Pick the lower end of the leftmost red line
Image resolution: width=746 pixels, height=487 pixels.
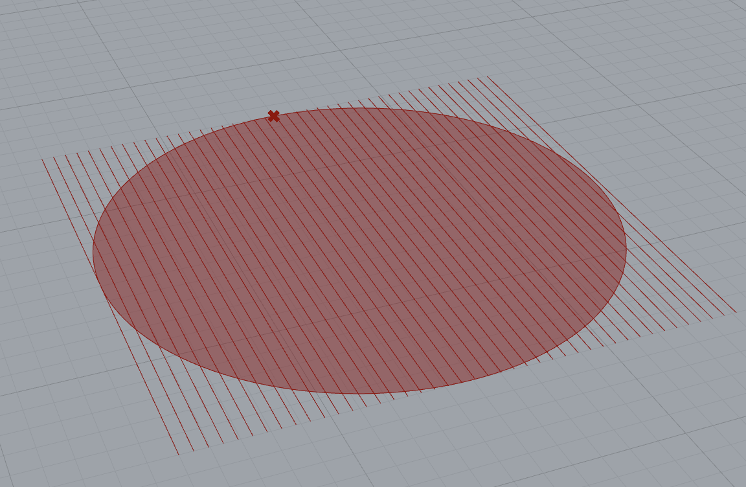pos(178,454)
